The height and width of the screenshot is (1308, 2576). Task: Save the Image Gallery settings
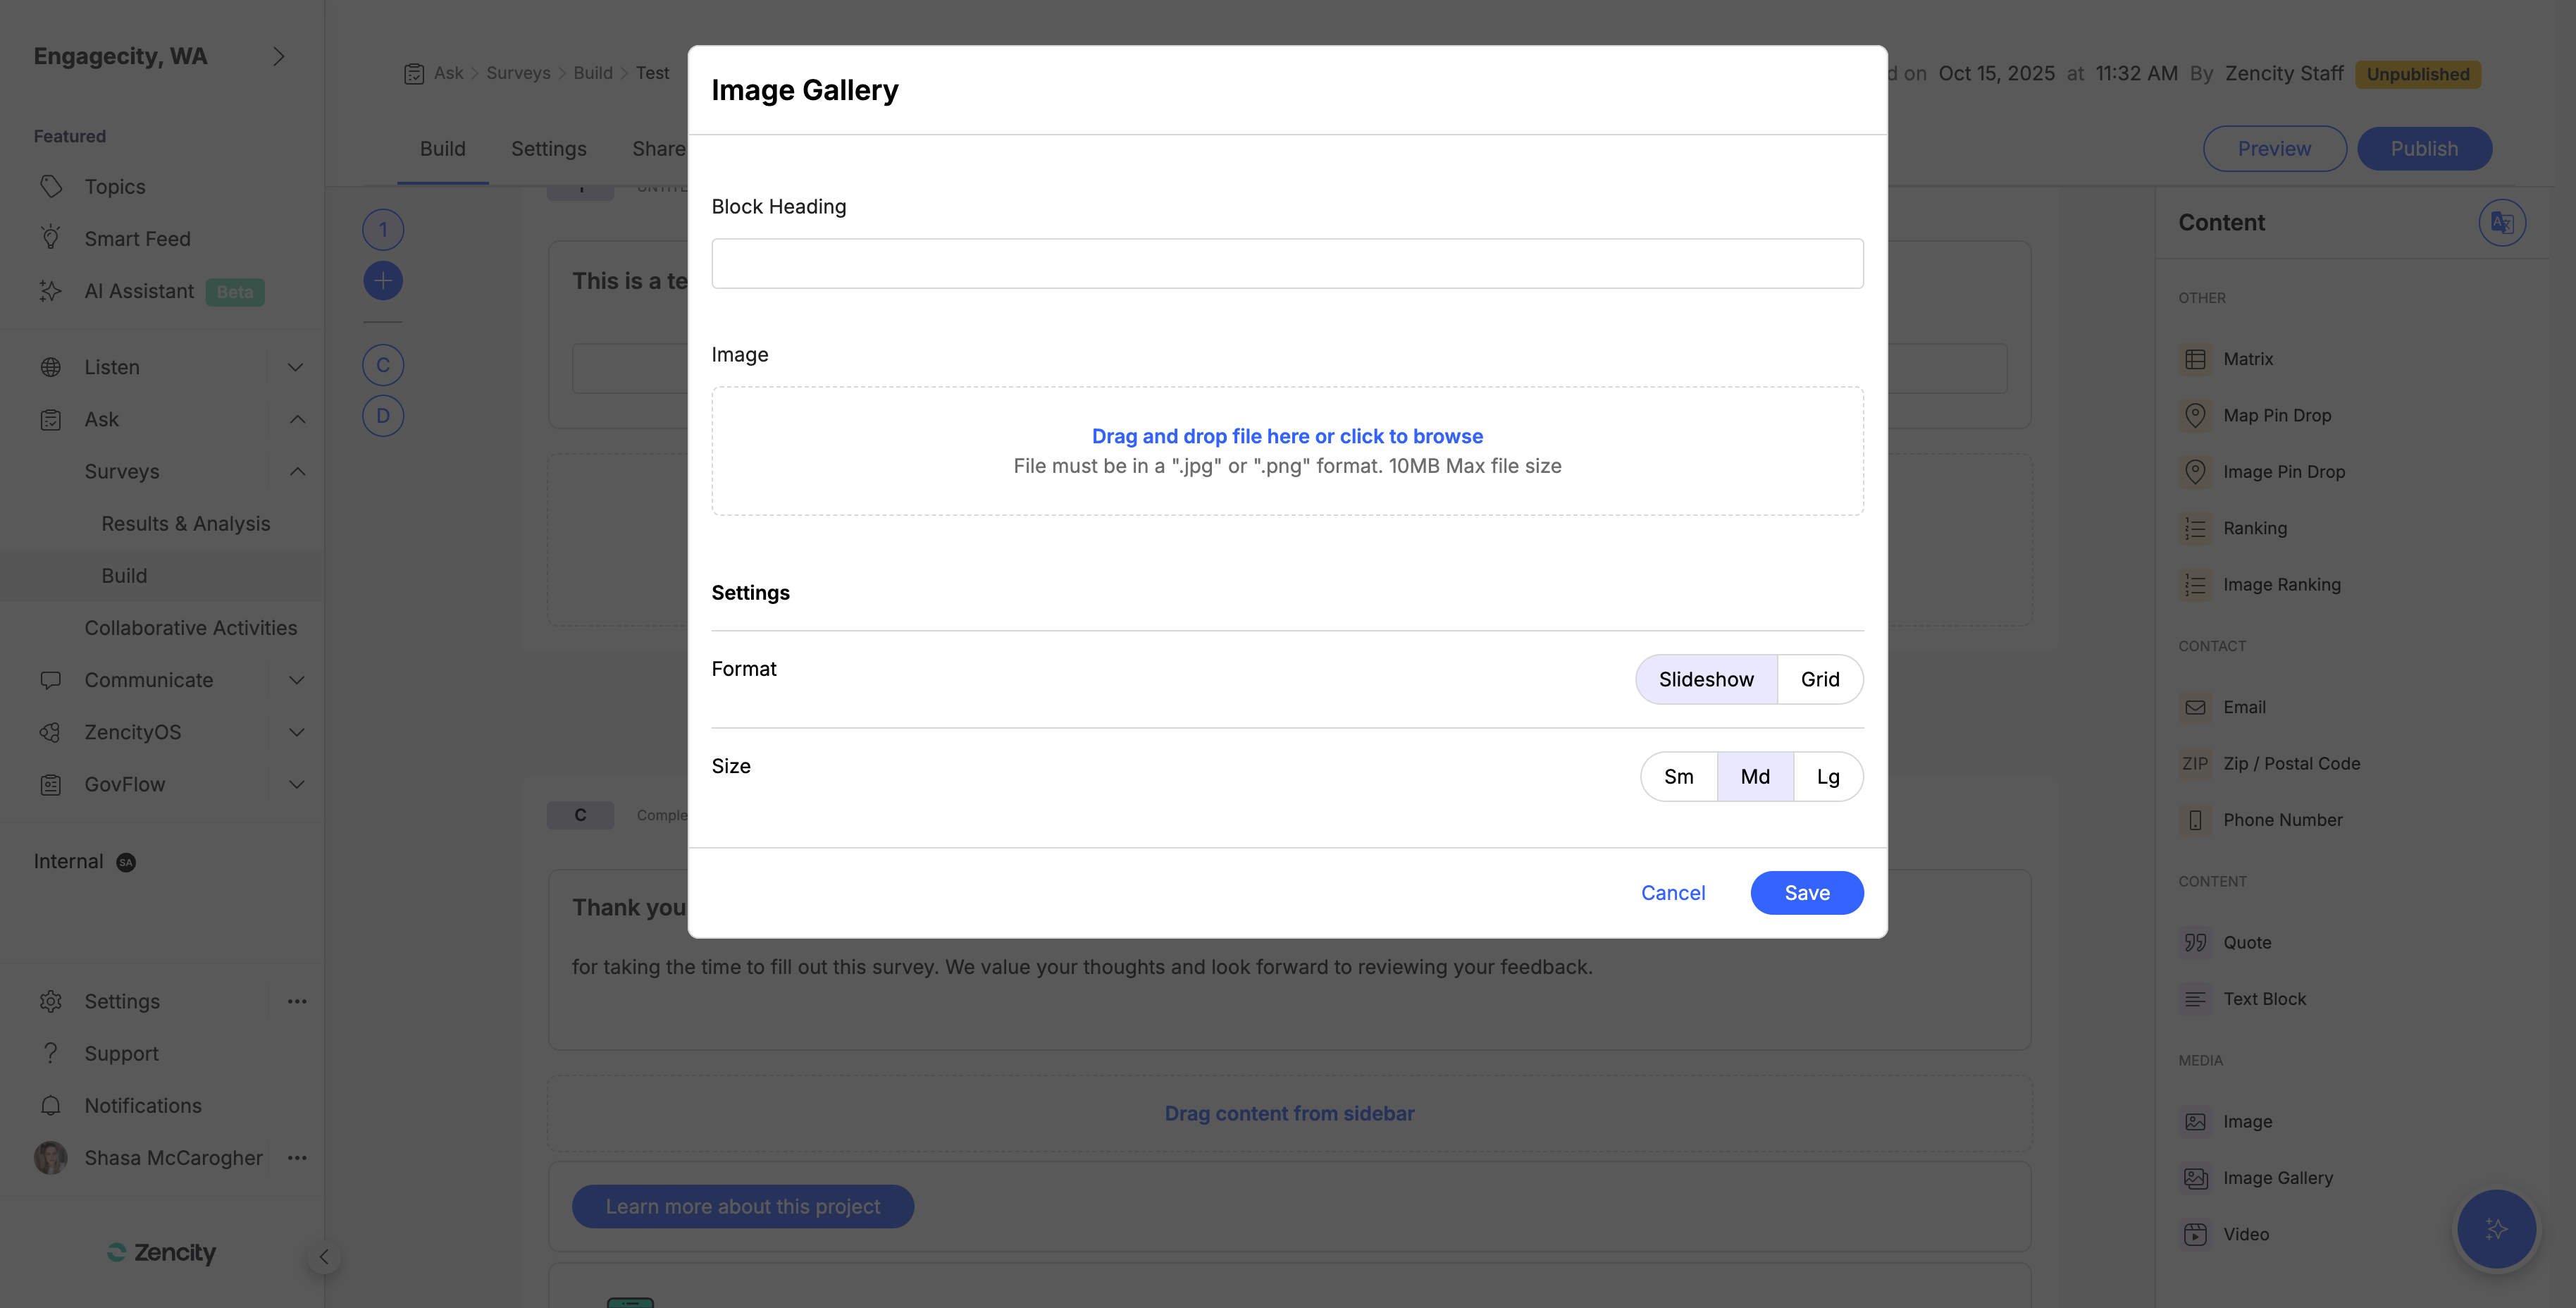(1806, 892)
